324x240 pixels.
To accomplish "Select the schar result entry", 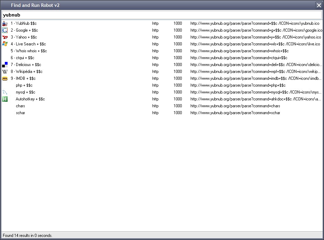I will pyautogui.click(x=20, y=113).
